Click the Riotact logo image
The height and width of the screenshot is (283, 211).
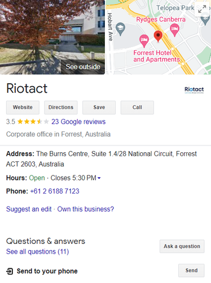pyautogui.click(x=194, y=90)
